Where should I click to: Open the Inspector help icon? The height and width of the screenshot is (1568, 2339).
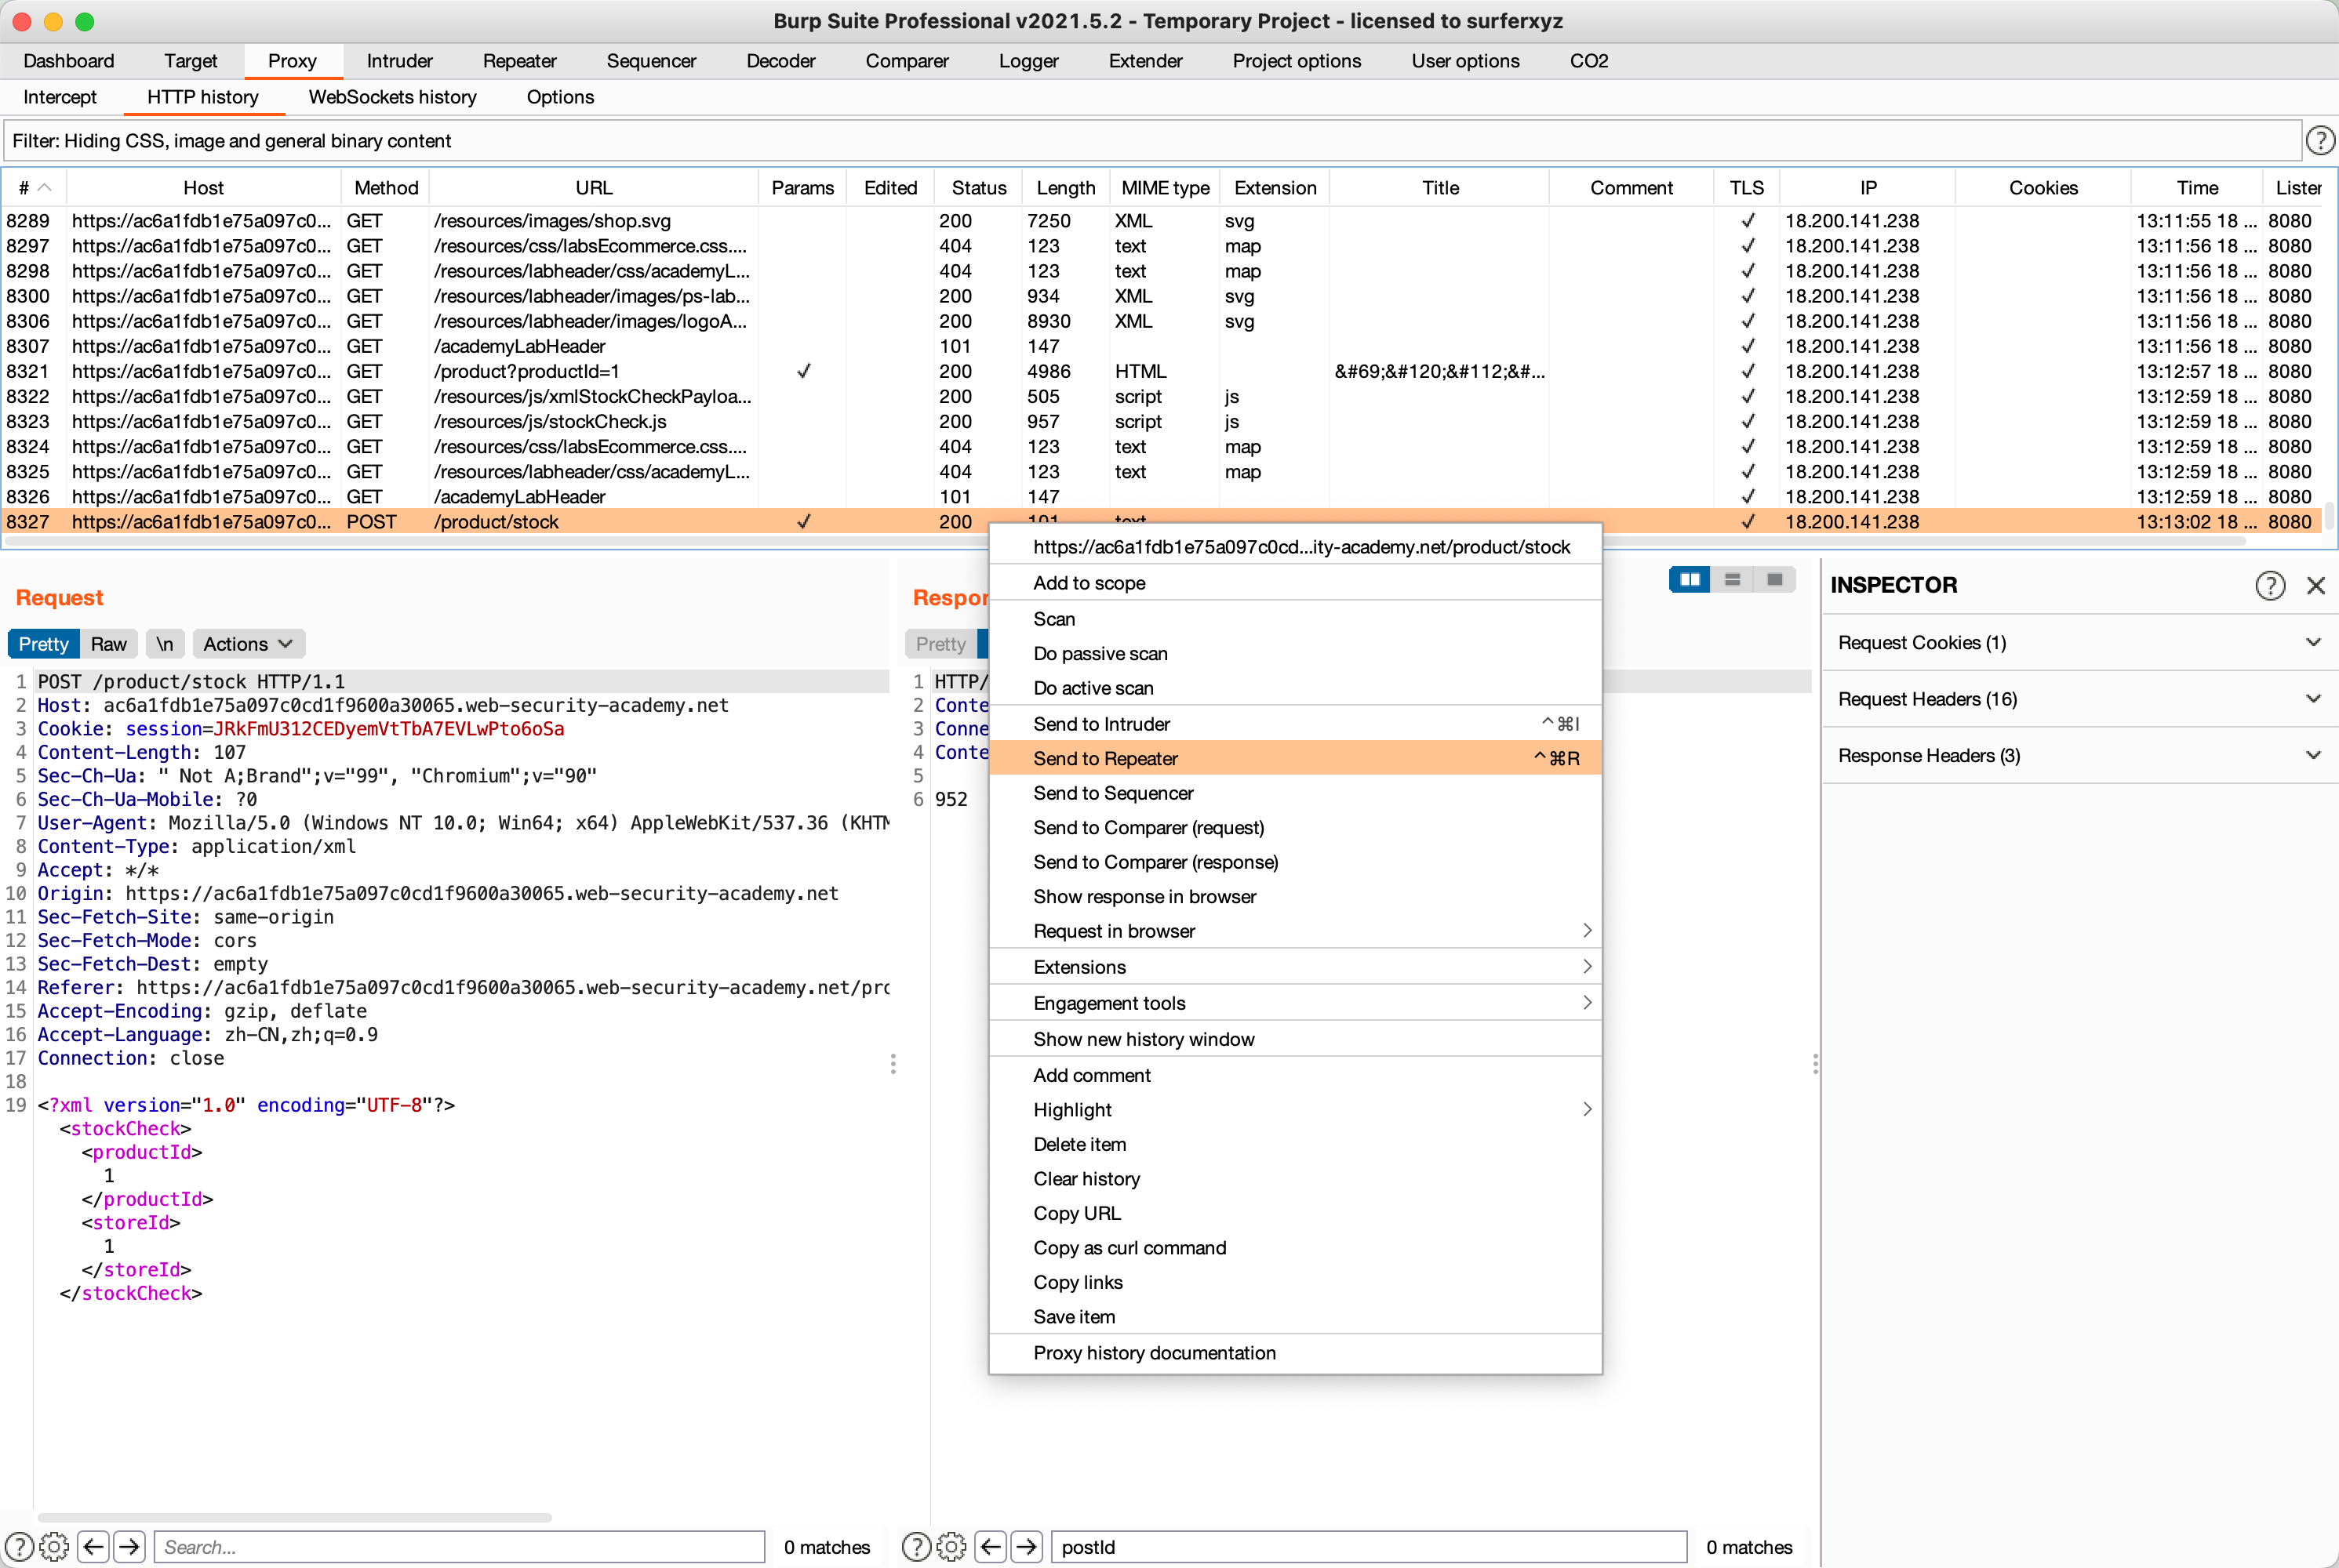pos(2270,585)
